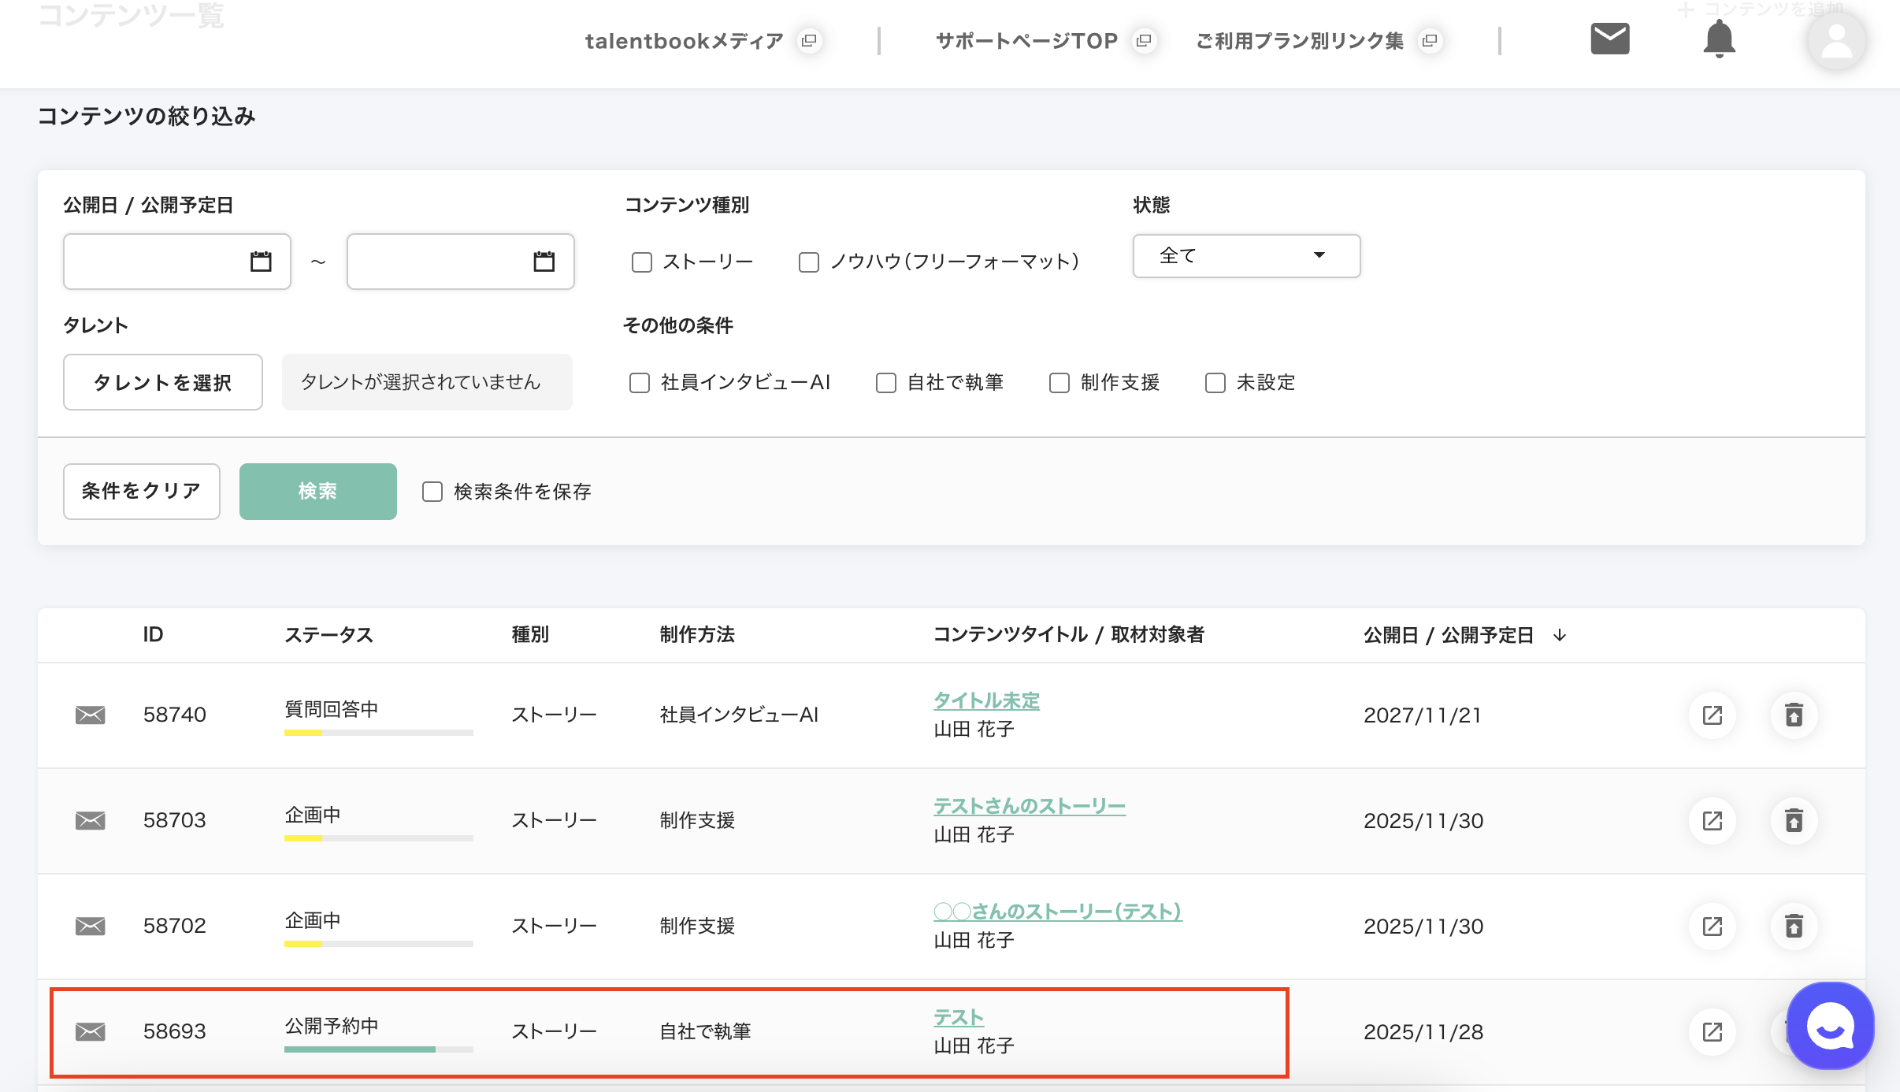Open テストさんのストーリー title link
Image resolution: width=1900 pixels, height=1092 pixels.
1029,806
